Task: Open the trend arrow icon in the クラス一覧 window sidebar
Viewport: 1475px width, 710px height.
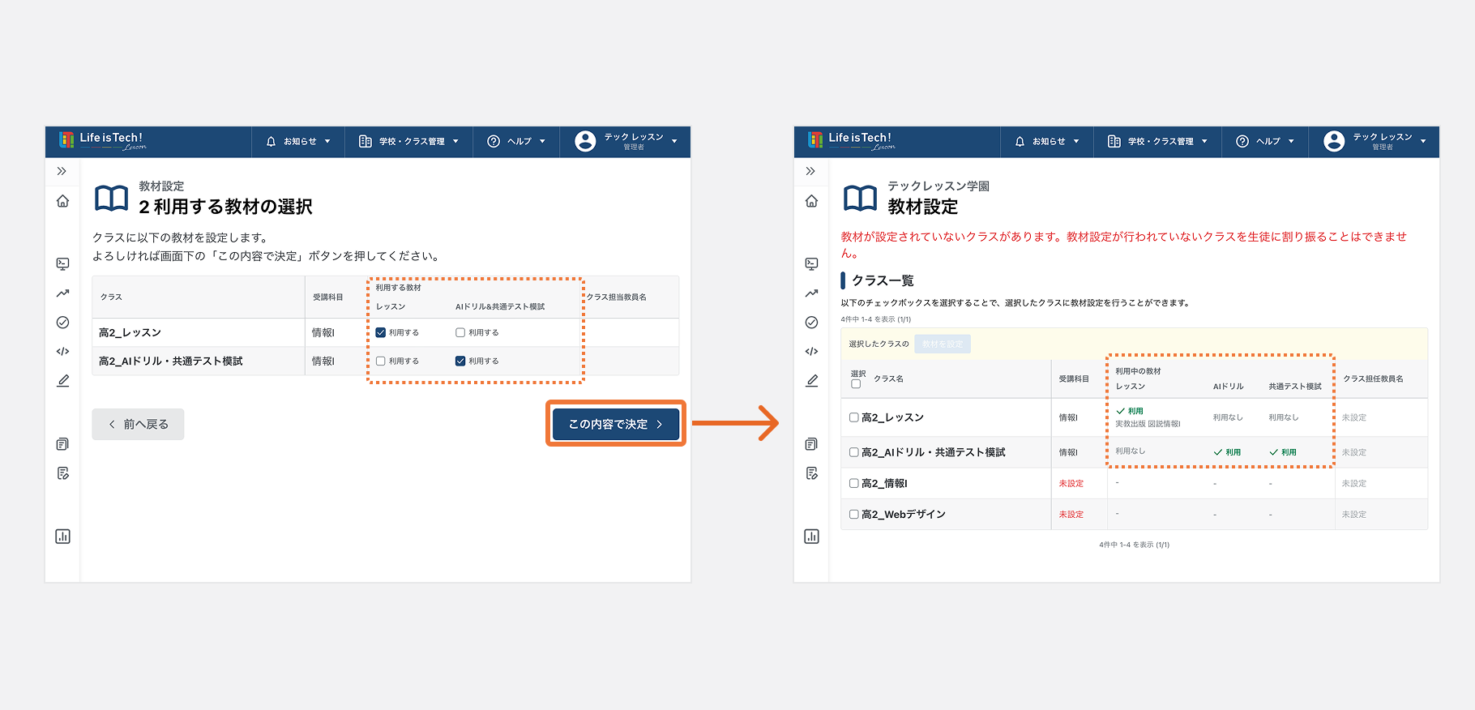Action: pos(811,293)
